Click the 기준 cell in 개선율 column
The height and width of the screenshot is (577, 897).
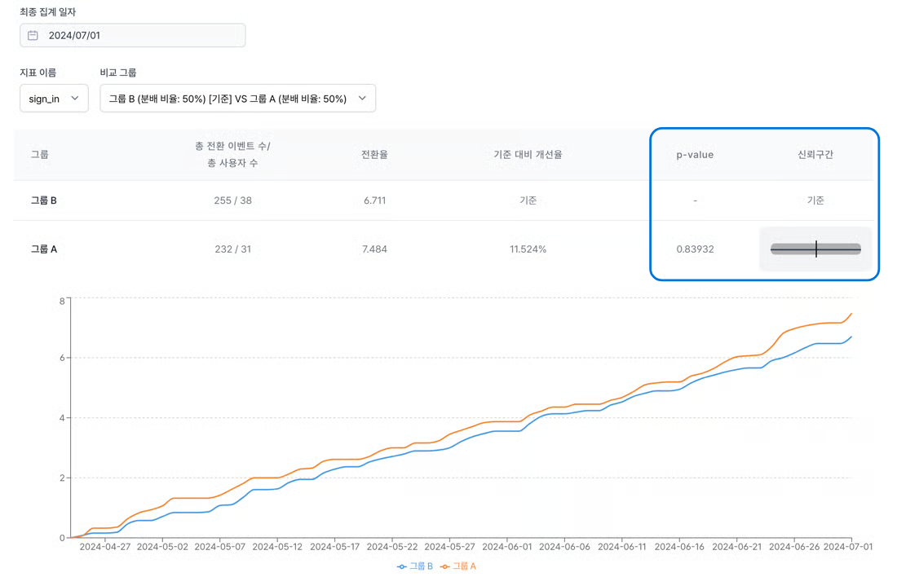pyautogui.click(x=528, y=200)
